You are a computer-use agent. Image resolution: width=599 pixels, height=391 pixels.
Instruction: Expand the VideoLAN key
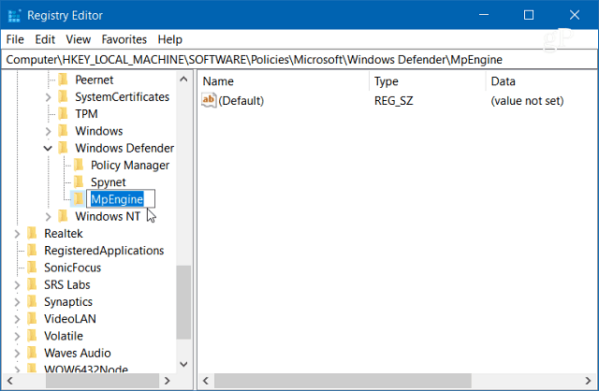(17, 319)
